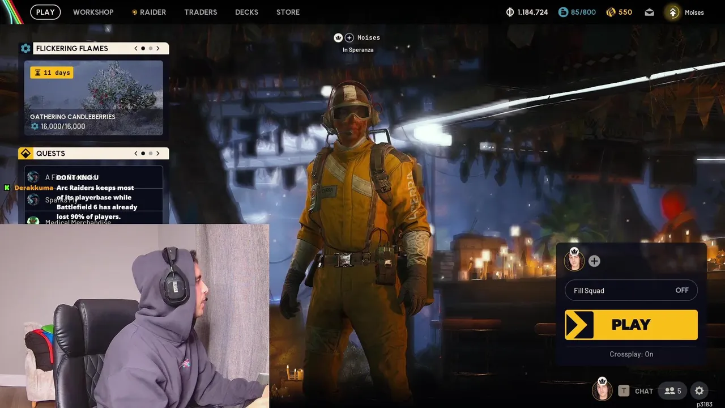The image size is (725, 408).
Task: Click the plus icon beside Moises nameplate
Action: click(x=349, y=37)
